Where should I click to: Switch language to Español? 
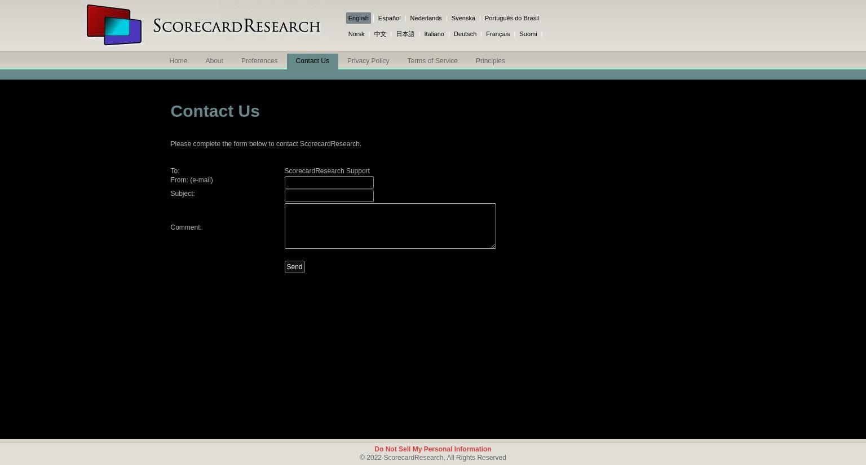click(389, 18)
